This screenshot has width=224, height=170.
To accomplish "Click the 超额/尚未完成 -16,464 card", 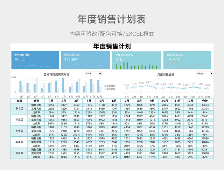I will pyautogui.click(x=187, y=60).
